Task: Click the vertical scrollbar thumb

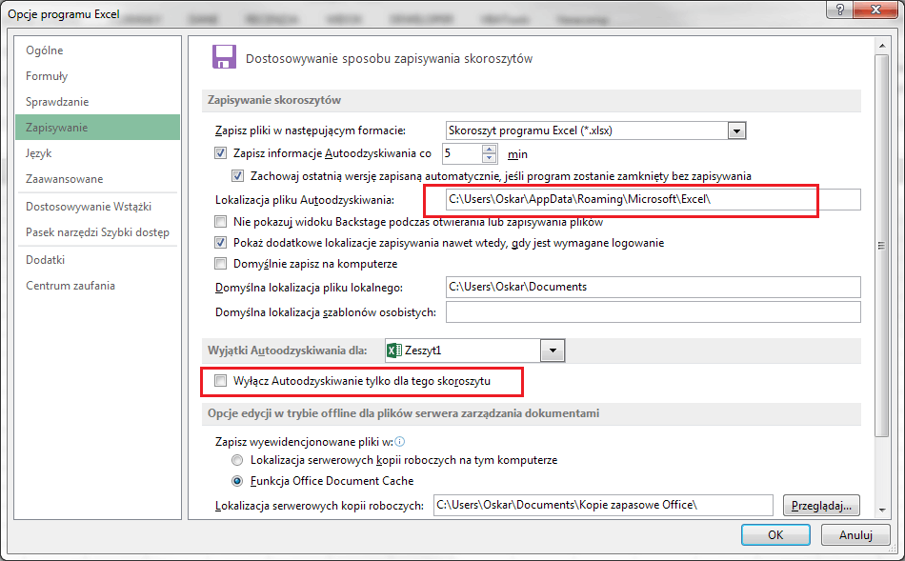Action: tap(881, 246)
